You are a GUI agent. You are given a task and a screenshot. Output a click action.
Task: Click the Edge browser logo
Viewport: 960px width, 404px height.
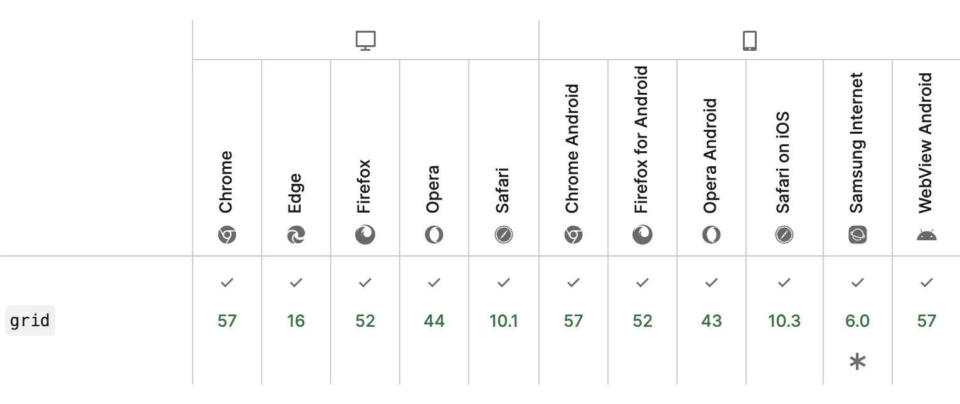[x=296, y=235]
